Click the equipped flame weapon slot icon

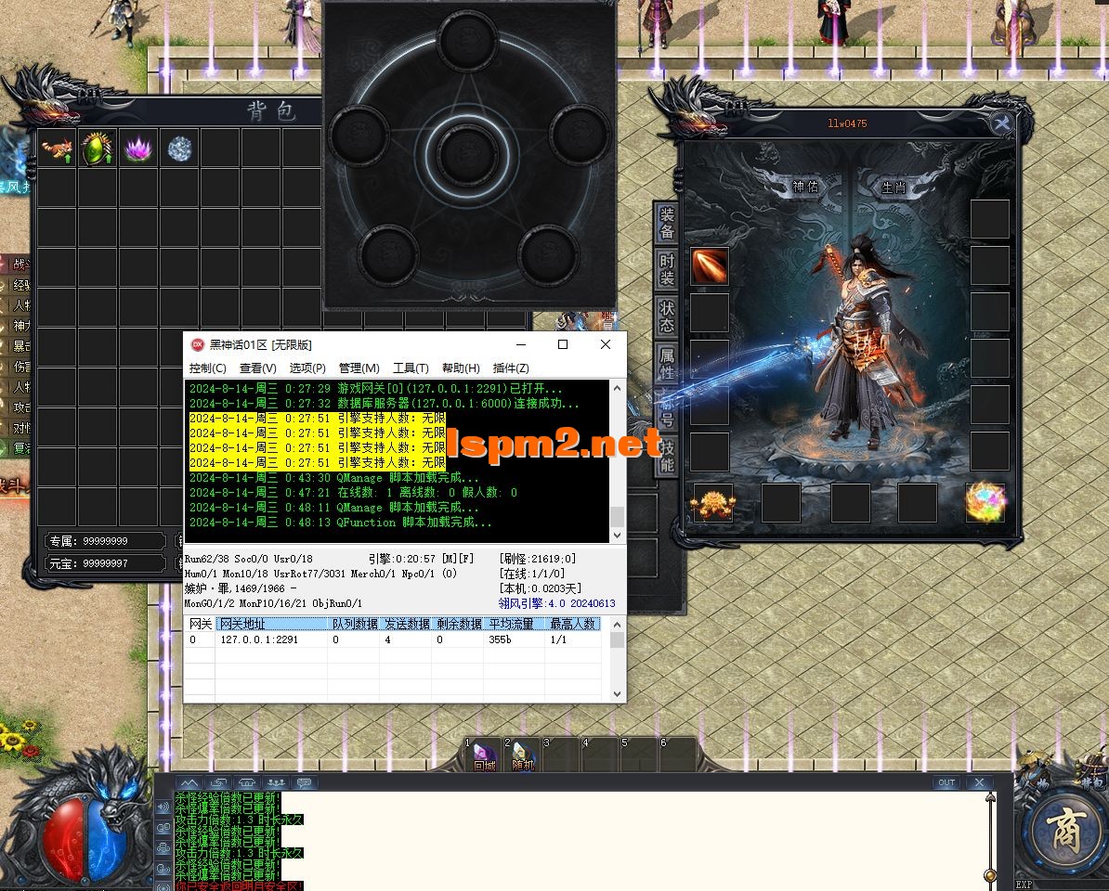710,266
